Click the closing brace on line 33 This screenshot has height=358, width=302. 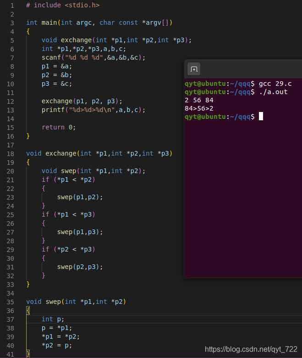click(x=28, y=284)
